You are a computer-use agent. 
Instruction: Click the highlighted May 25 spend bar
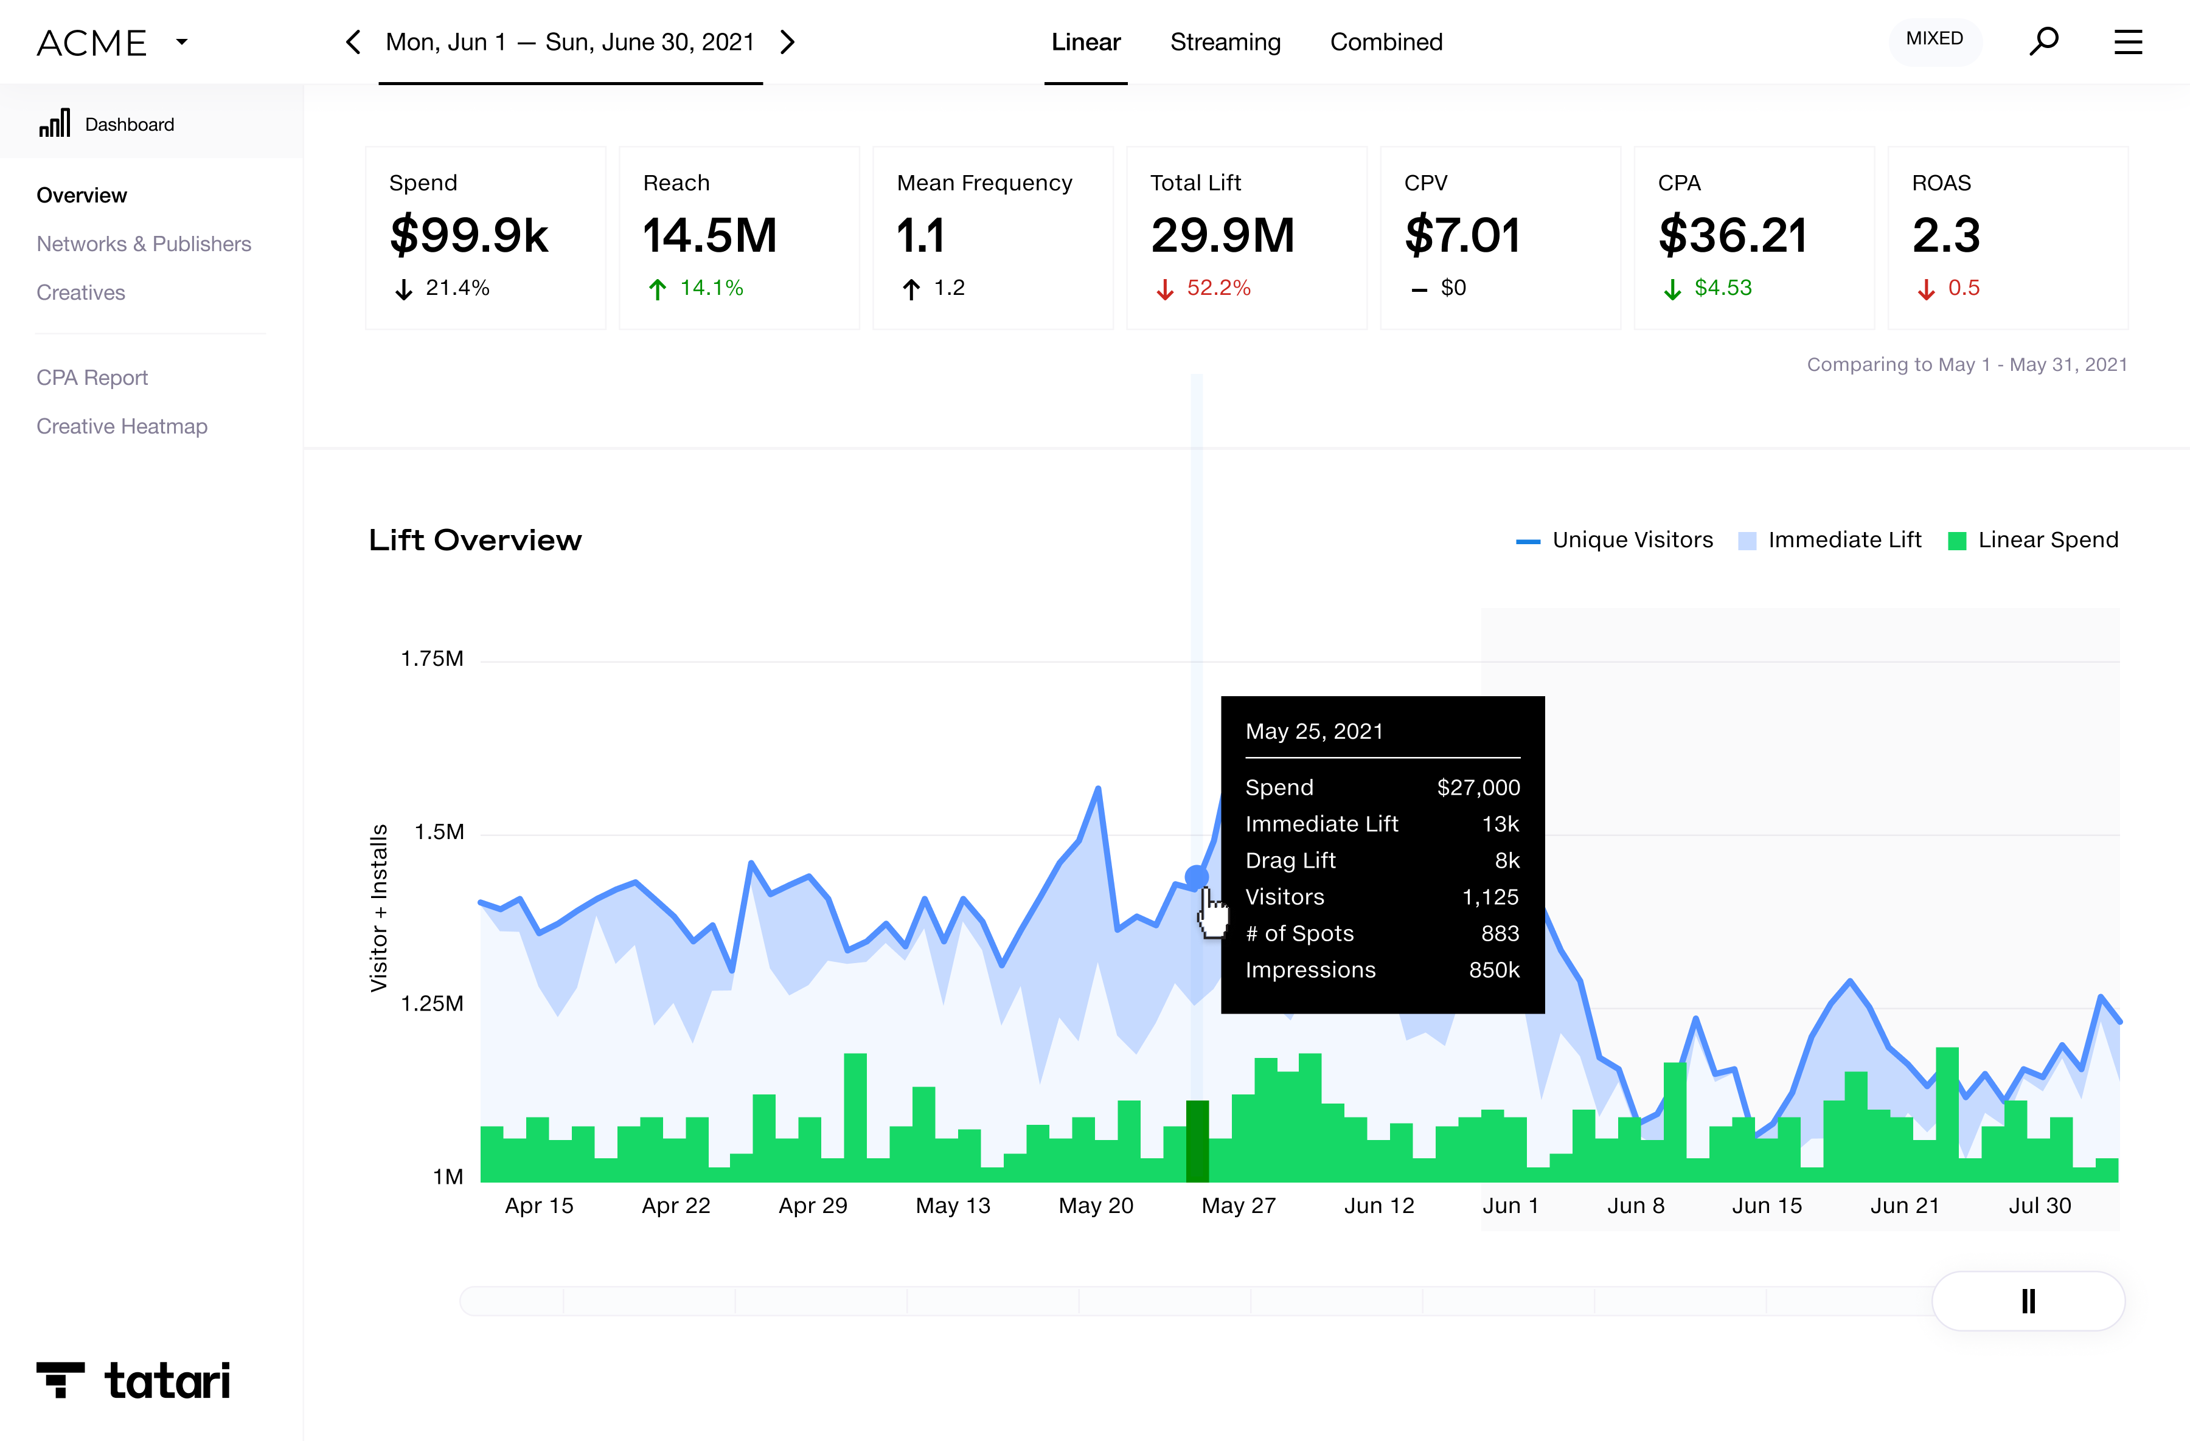pos(1196,1140)
